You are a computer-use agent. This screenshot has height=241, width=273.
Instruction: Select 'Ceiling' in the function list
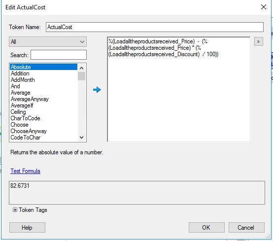click(43, 112)
